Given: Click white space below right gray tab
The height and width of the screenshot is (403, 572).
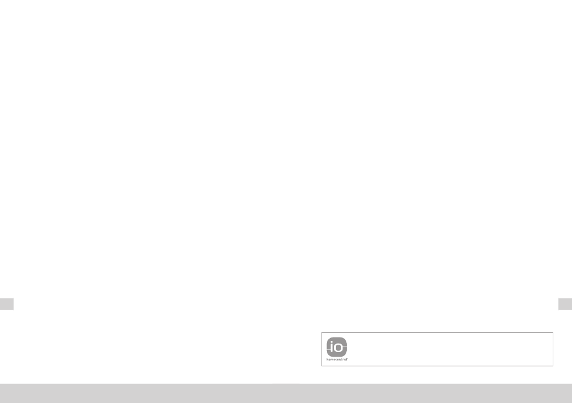Looking at the screenshot, I should (x=565, y=346).
